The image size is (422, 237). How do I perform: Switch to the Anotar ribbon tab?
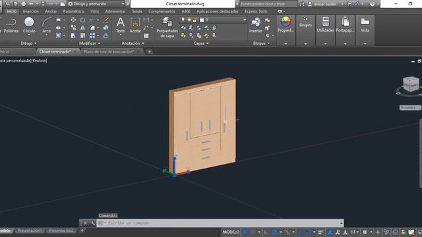pos(51,11)
